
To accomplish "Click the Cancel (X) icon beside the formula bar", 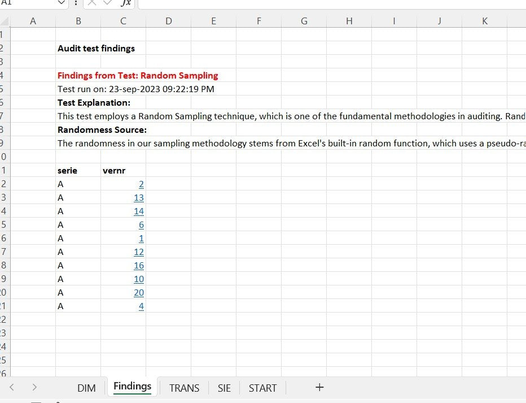I will click(x=91, y=4).
